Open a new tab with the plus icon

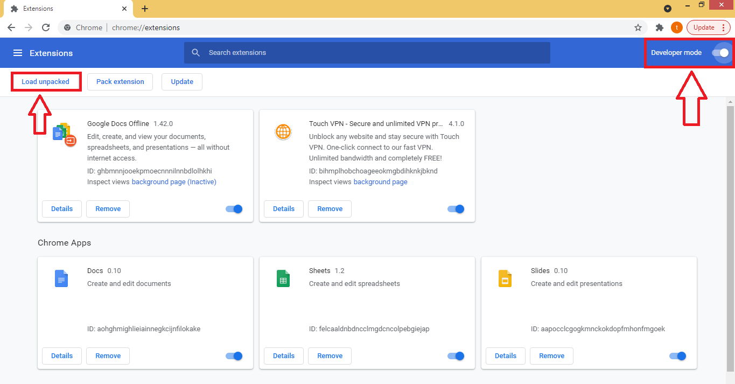tap(145, 9)
